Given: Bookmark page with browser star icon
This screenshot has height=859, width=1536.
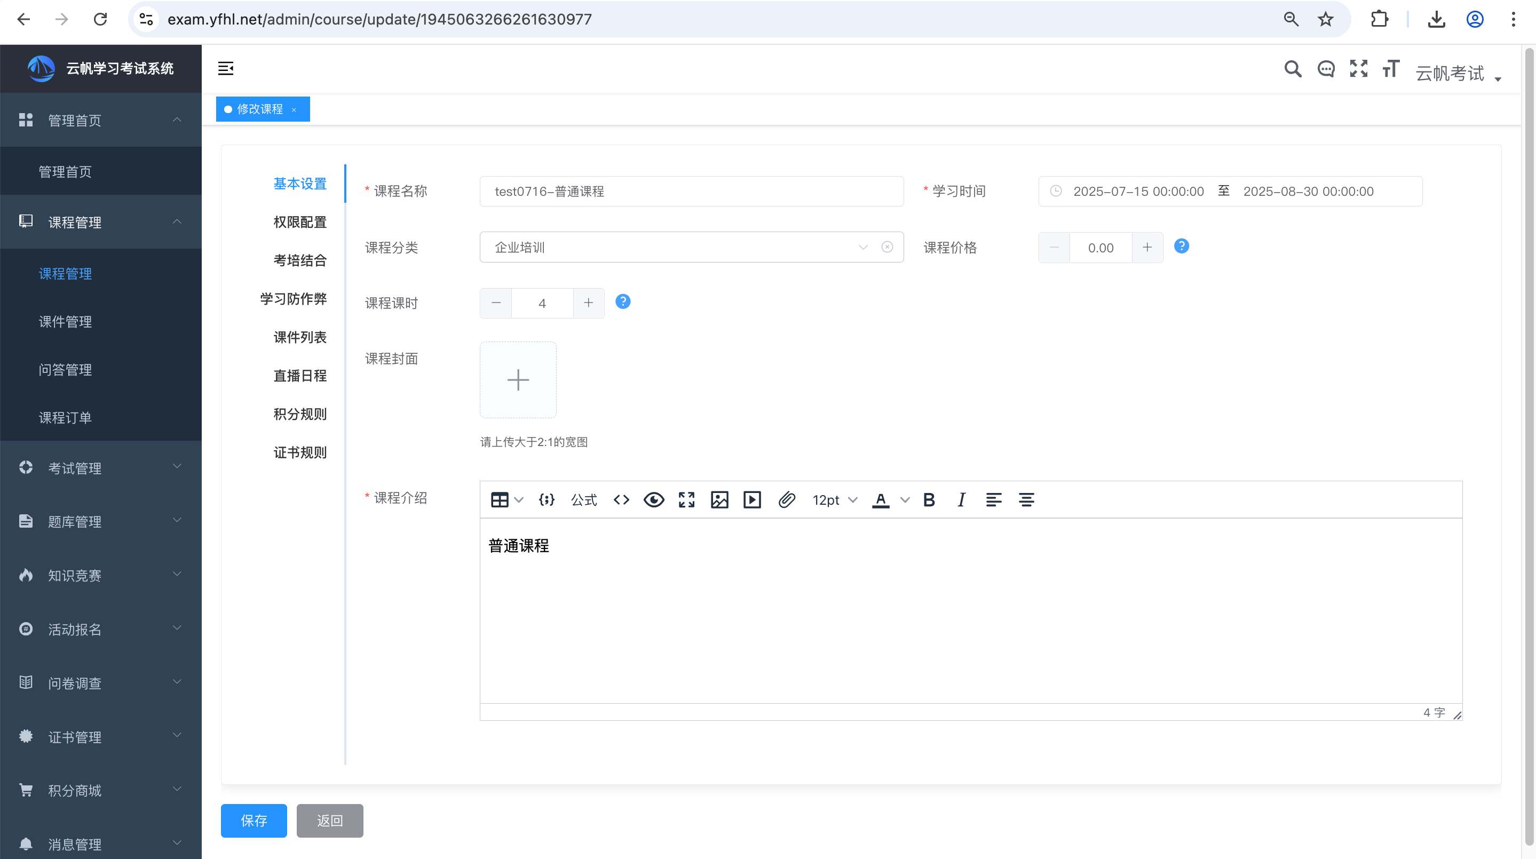Looking at the screenshot, I should click(x=1325, y=20).
